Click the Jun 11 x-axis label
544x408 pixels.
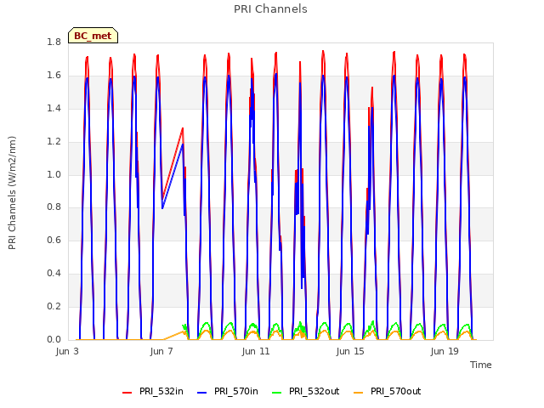pos(256,351)
